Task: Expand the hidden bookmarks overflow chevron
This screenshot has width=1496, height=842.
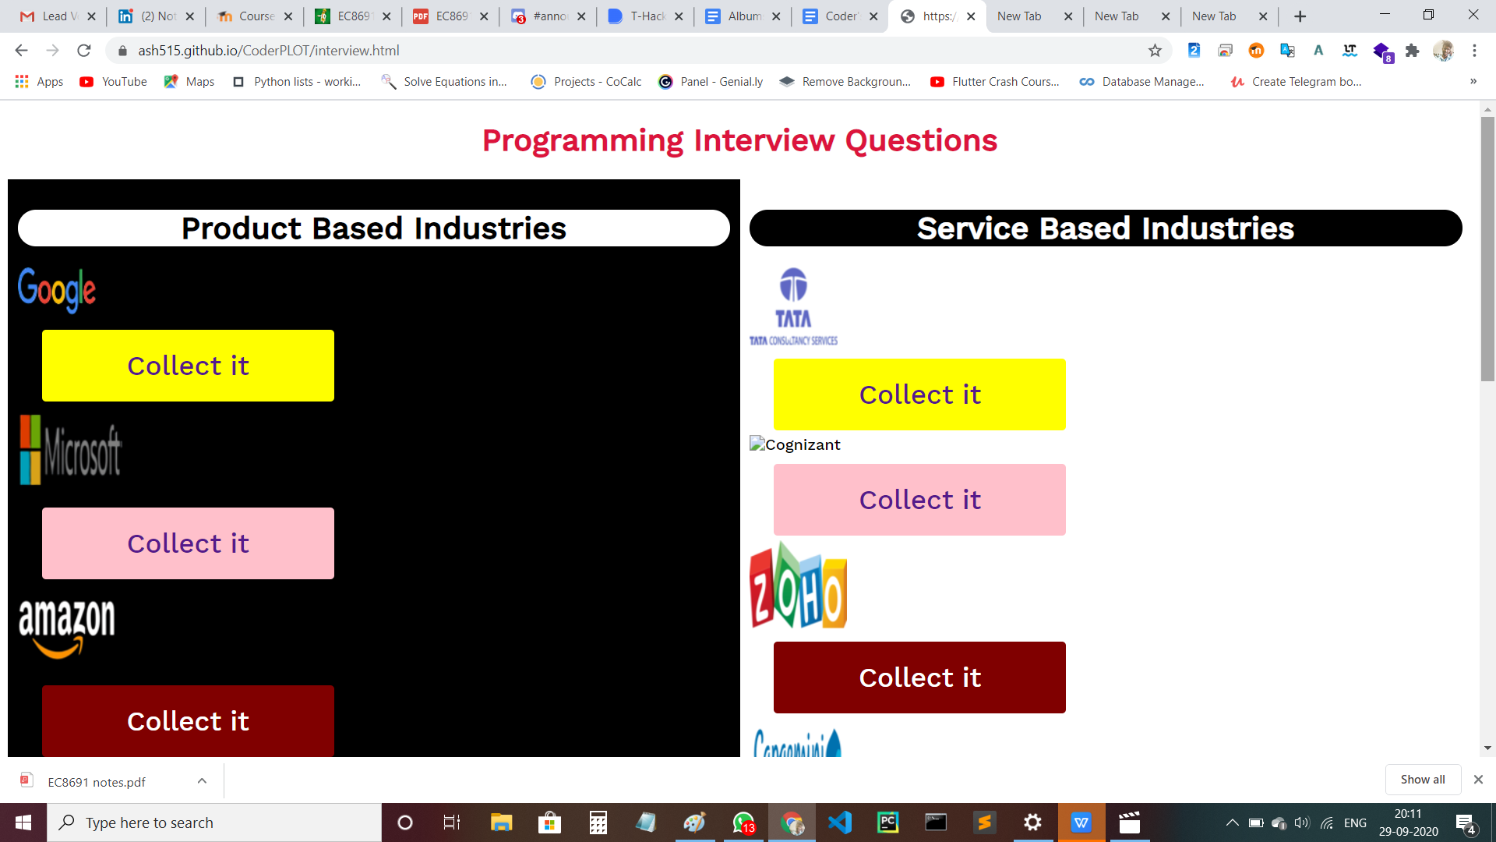Action: click(x=1473, y=82)
